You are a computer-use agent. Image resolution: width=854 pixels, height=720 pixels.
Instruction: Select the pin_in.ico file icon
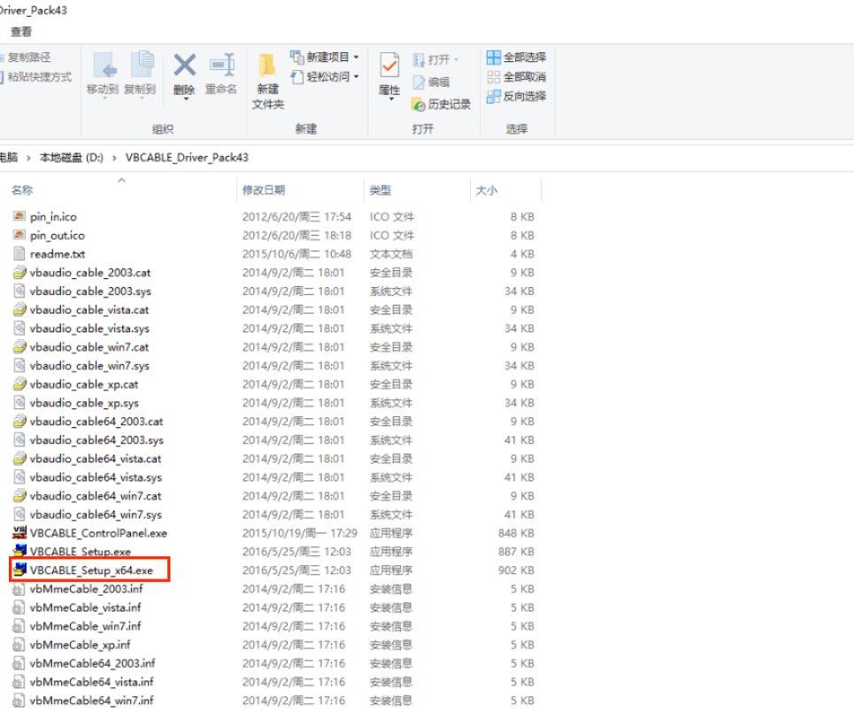(x=19, y=216)
